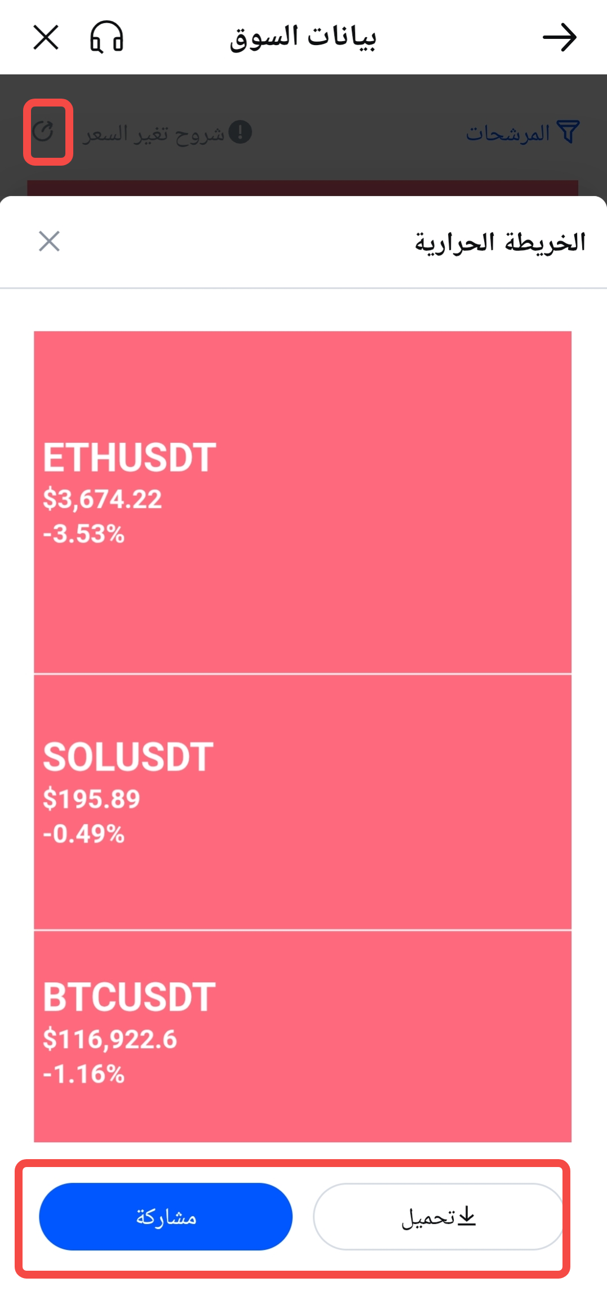607x1291 pixels.
Task: Open the BTCUSDT heatmap block
Action: 303,1036
